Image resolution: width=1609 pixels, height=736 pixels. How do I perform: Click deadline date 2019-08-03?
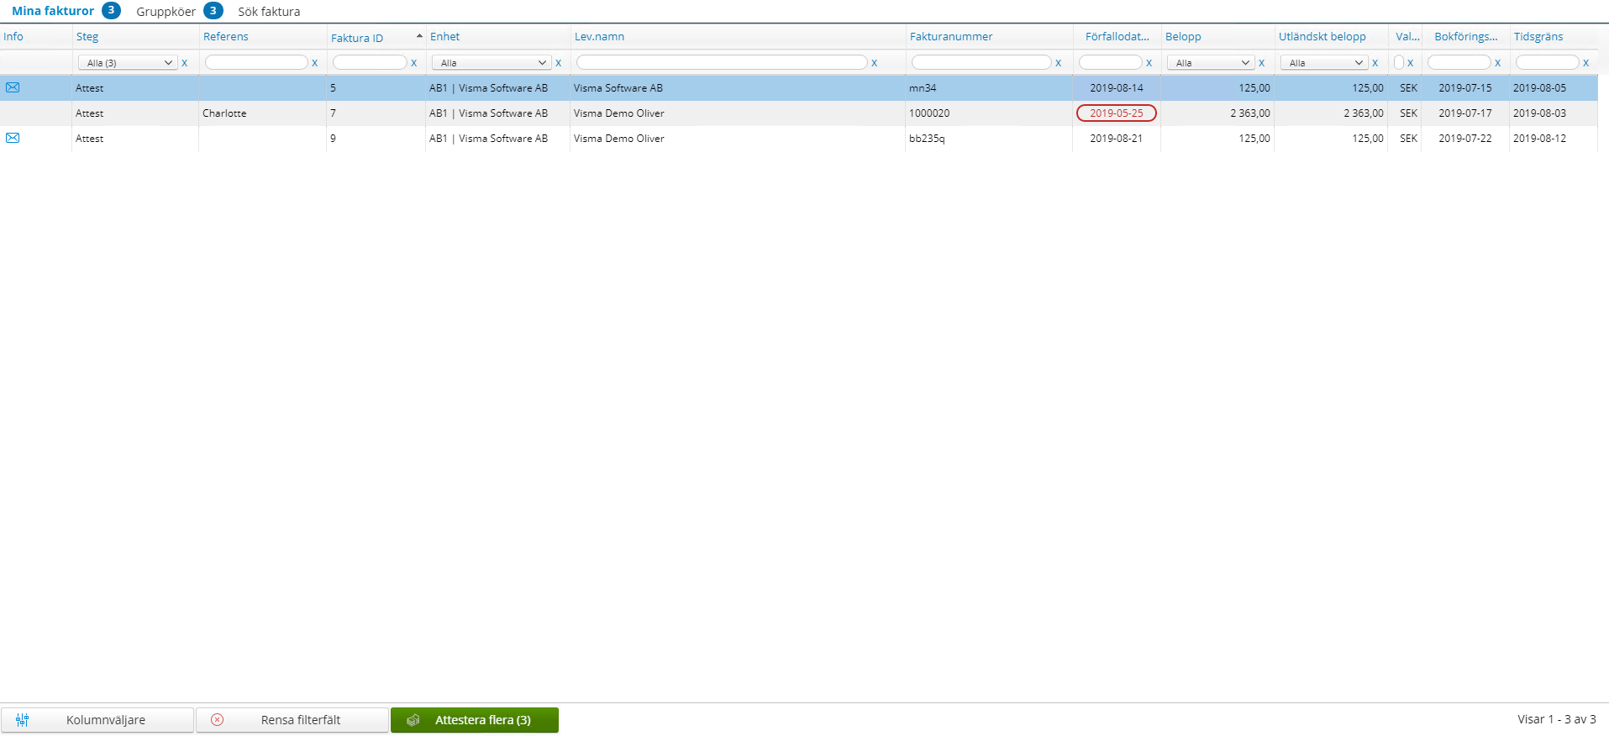tap(1539, 113)
